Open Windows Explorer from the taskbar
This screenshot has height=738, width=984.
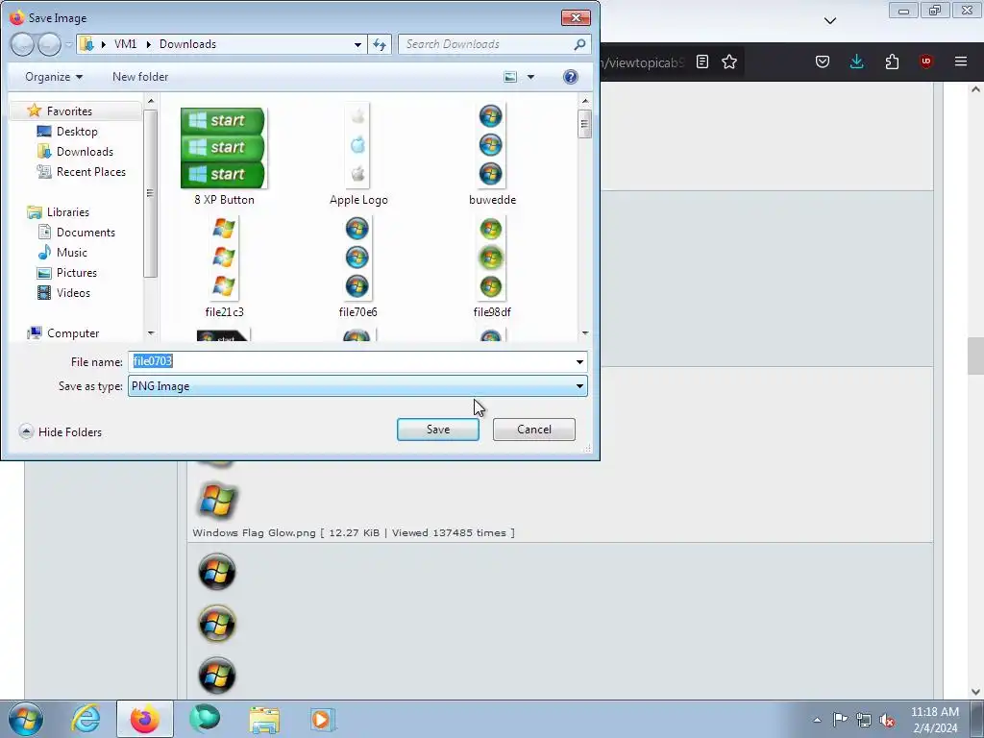coord(264,719)
